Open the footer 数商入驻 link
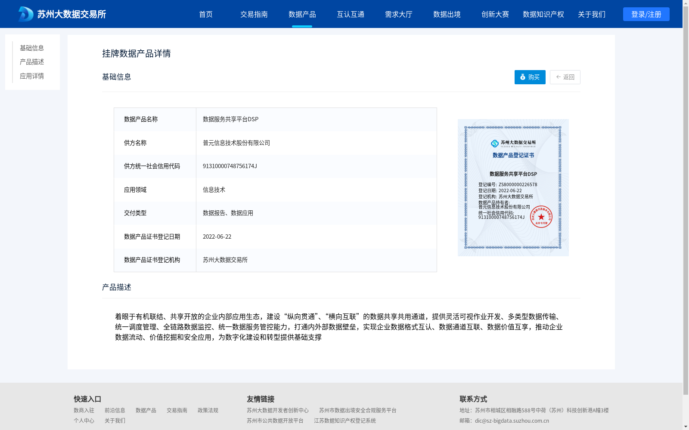The image size is (689, 430). 84,410
